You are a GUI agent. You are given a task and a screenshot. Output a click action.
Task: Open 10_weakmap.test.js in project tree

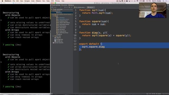(x=62, y=33)
